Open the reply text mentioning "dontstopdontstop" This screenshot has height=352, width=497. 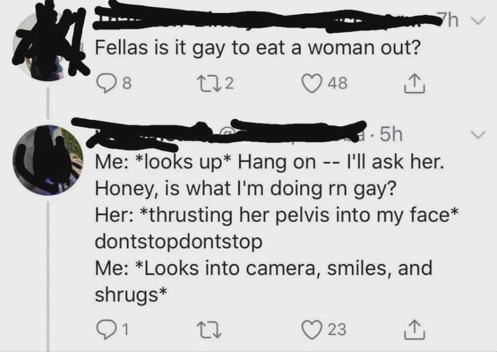[x=179, y=241]
